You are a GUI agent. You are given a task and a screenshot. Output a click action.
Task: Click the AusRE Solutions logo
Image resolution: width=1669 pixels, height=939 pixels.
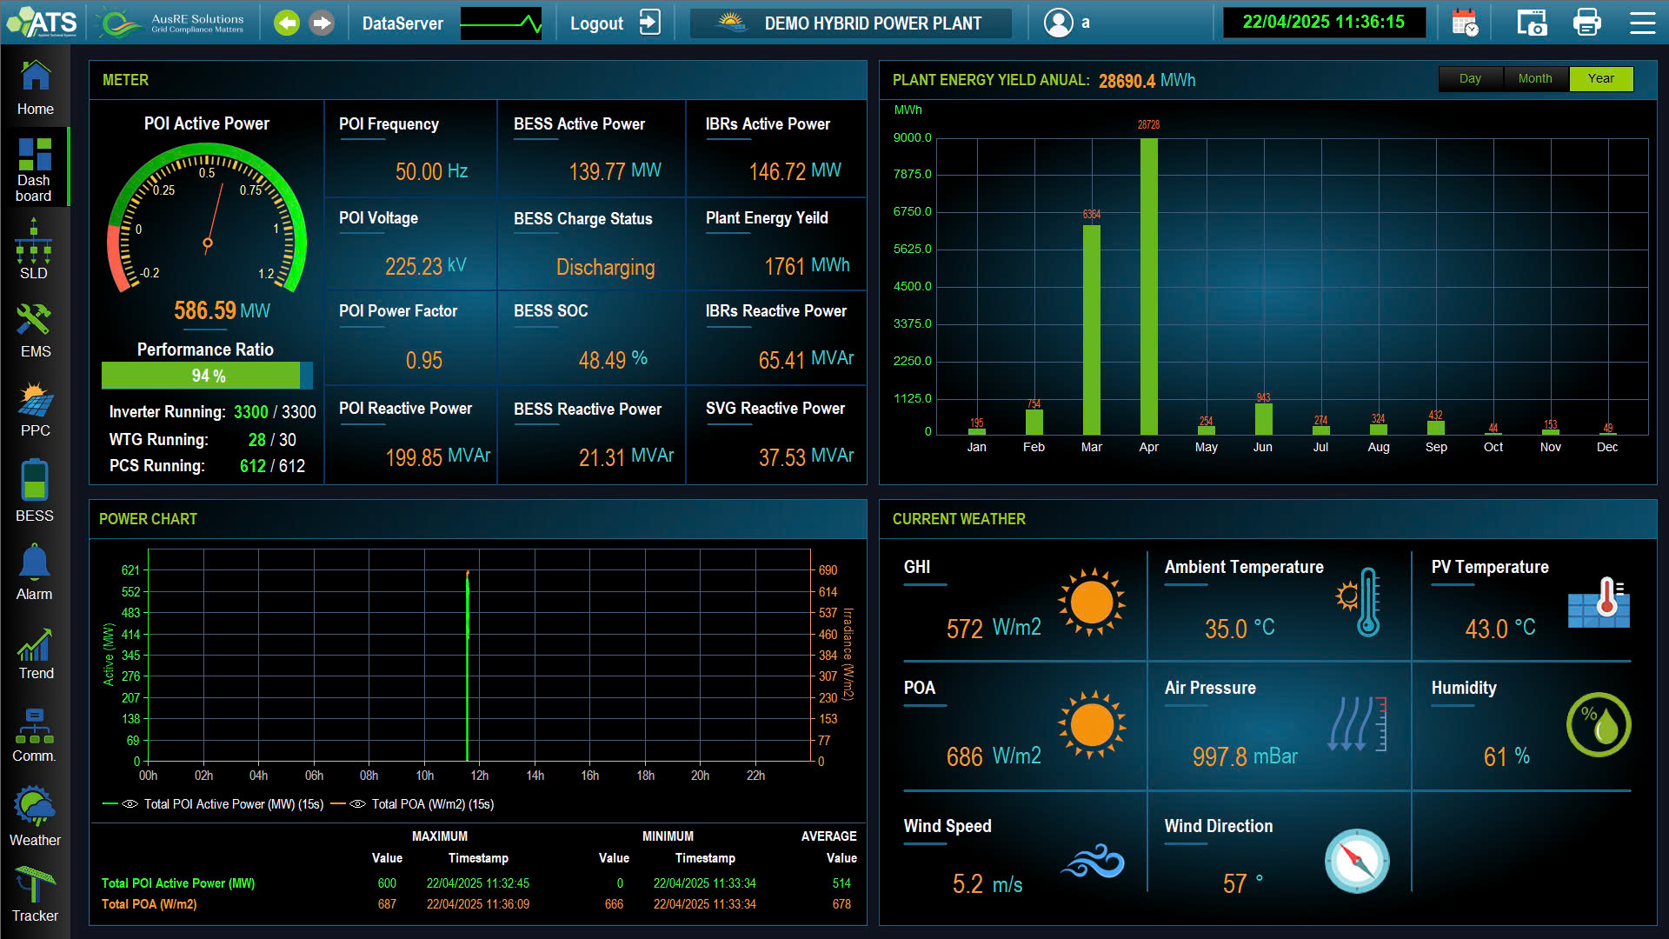(172, 23)
